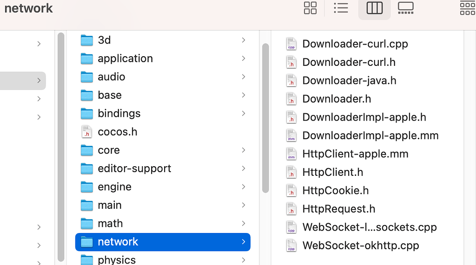Click the audio folder icon
Screen dimensions: 476x265
click(x=87, y=77)
